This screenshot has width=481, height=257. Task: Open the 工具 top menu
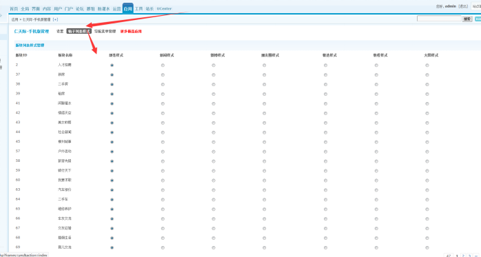pos(139,9)
